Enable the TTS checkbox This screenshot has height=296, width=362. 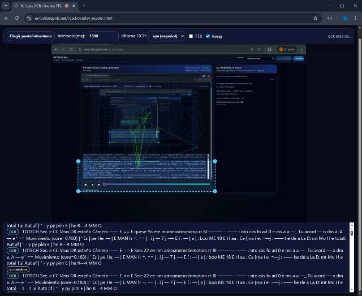tap(191, 36)
